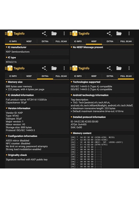The image size is (139, 198).
Task: Open the hamburger menu in the Technologies supported screen
Action: point(71,68)
